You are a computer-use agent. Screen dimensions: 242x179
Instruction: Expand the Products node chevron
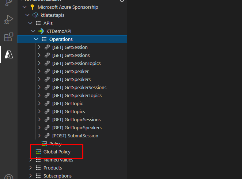pyautogui.click(x=31, y=168)
